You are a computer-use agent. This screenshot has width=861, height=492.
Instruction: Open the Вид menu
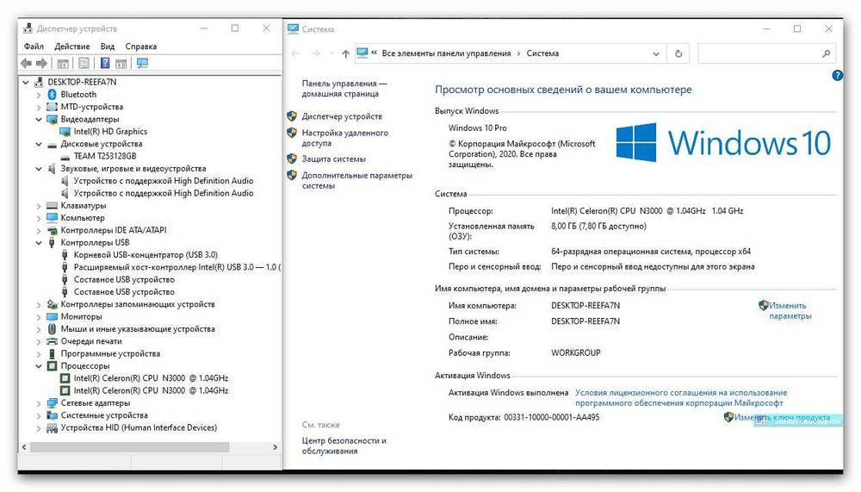click(108, 47)
